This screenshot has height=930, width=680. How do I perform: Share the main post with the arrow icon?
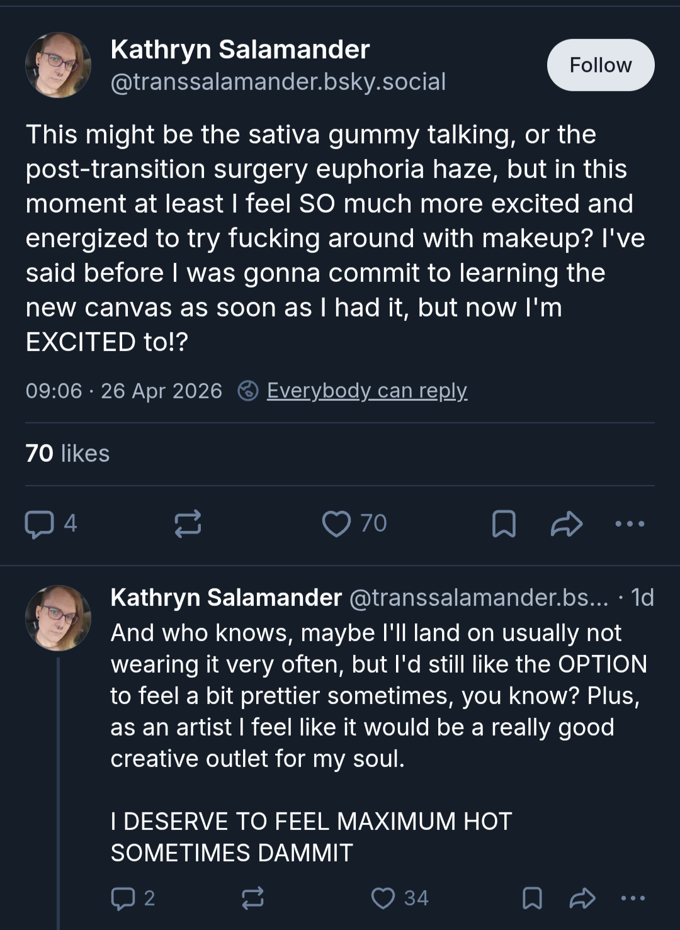pos(567,524)
